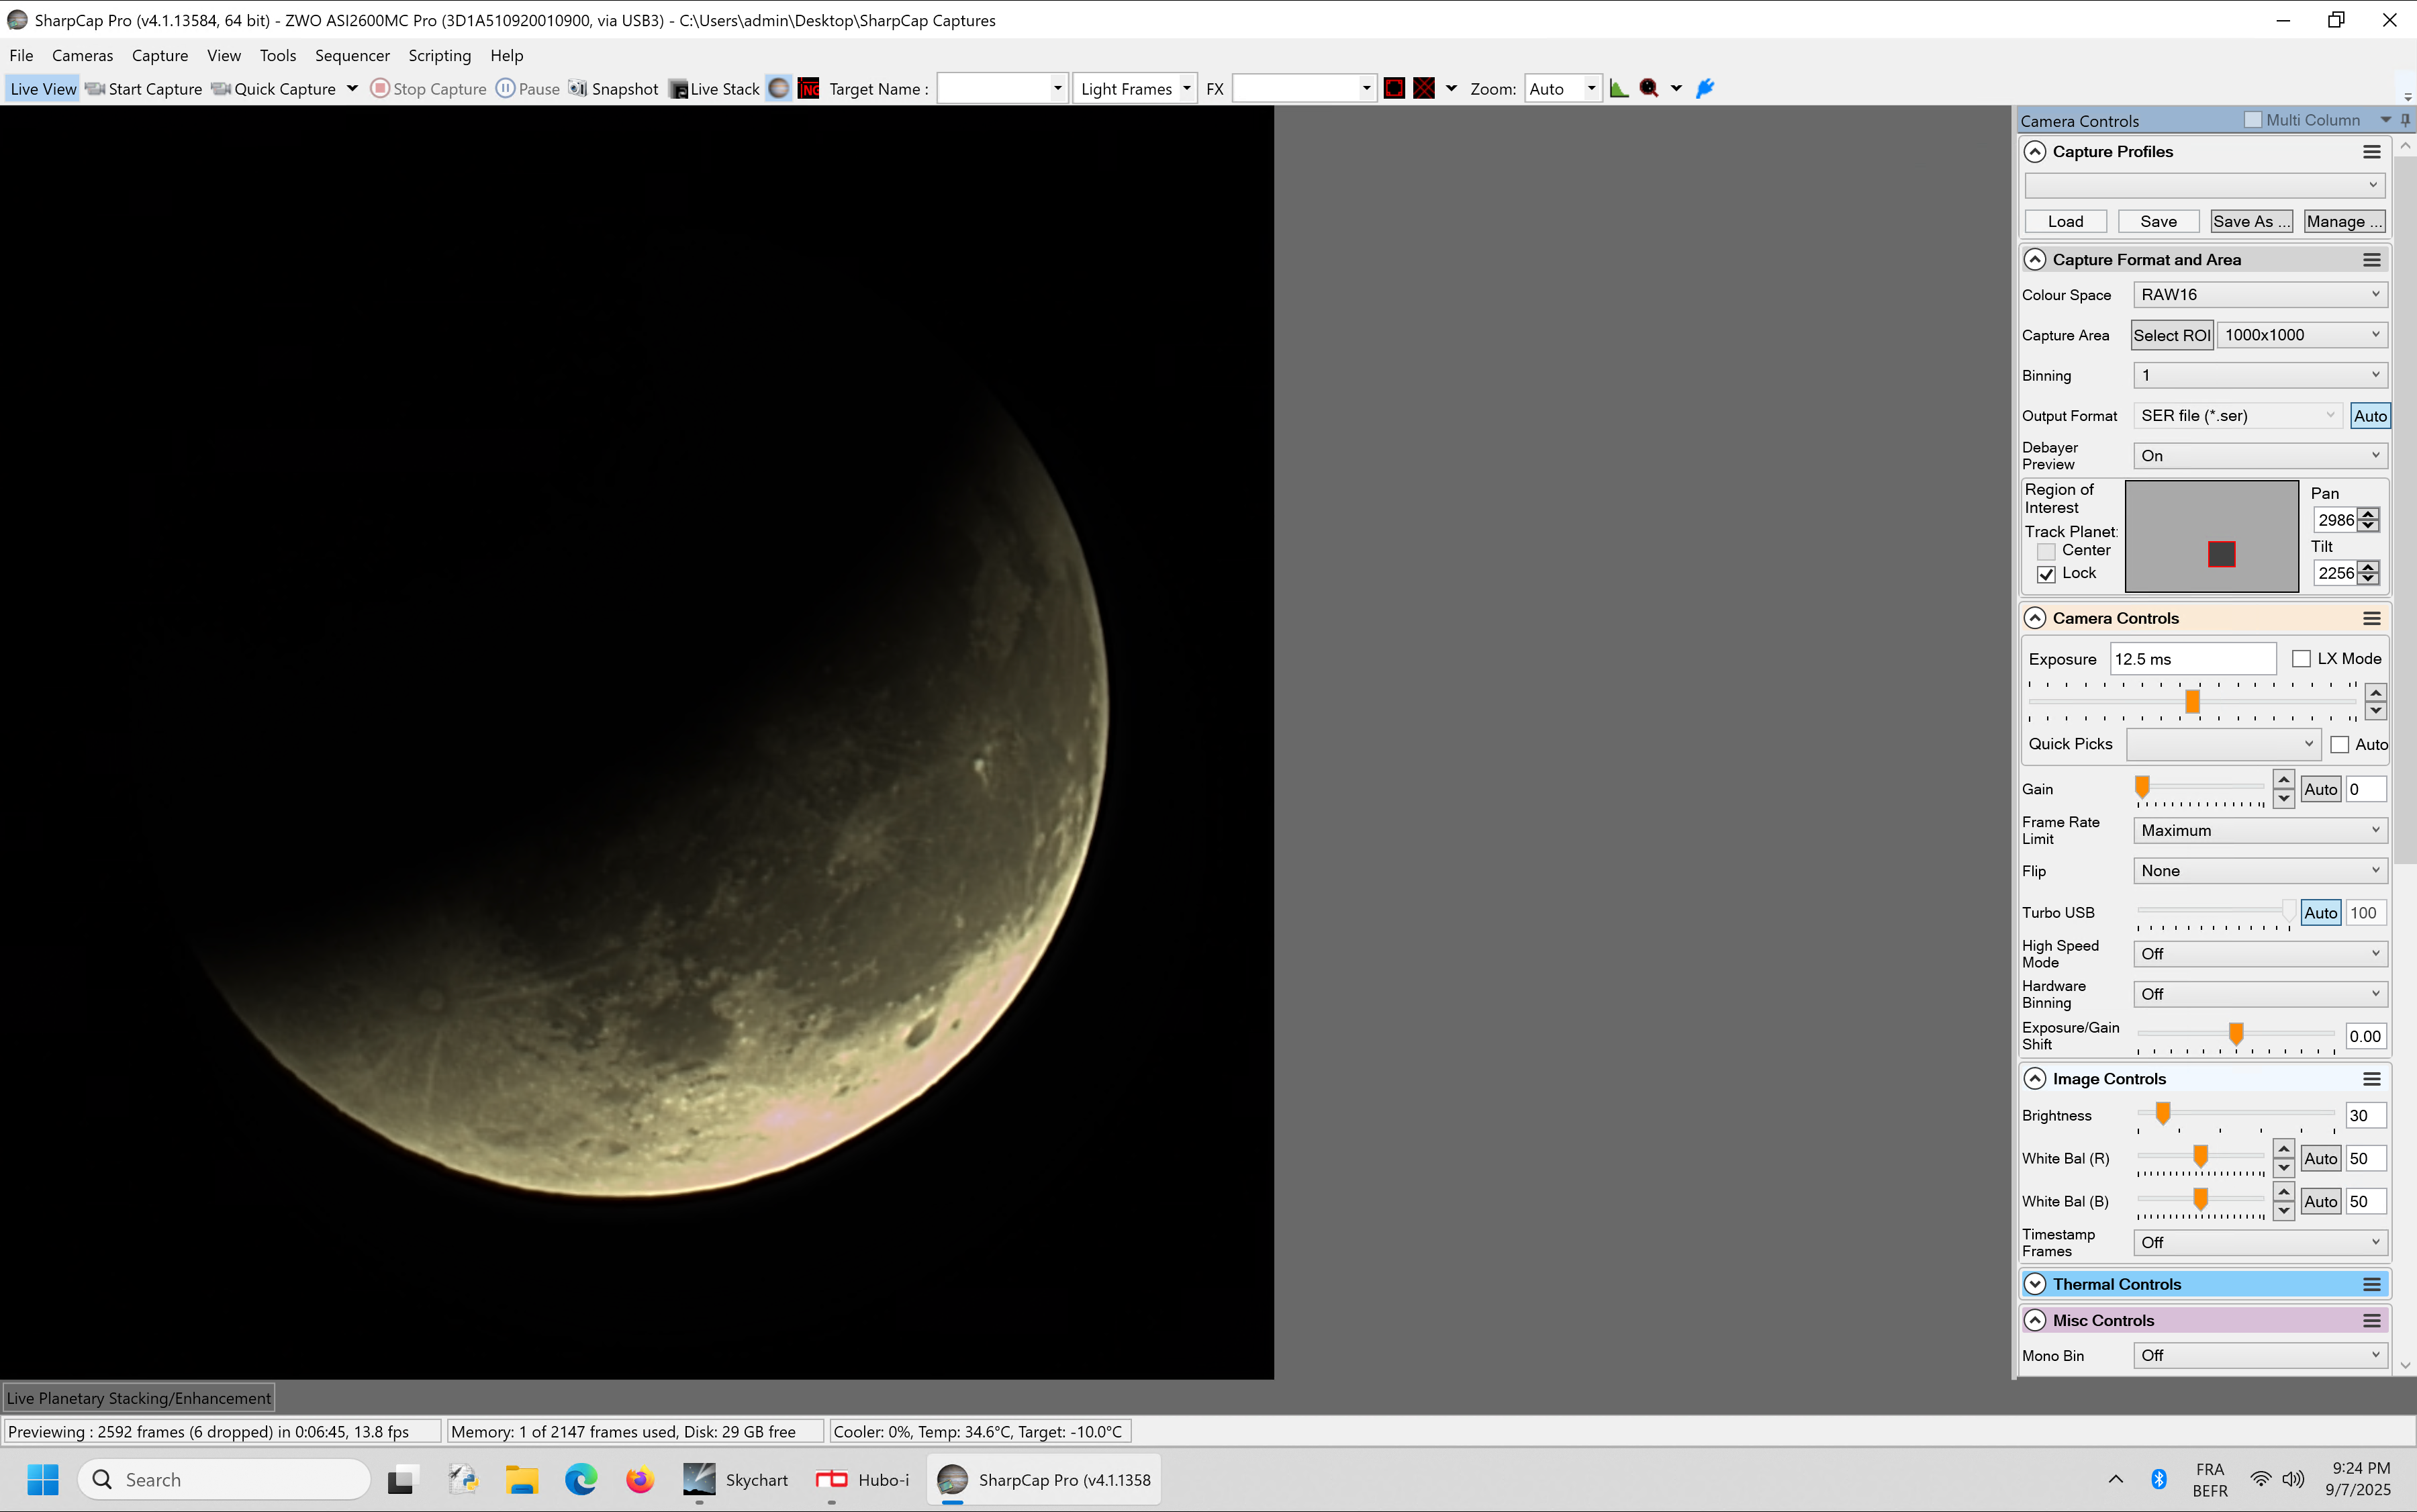Click the red circle reticule icon

coord(1394,89)
